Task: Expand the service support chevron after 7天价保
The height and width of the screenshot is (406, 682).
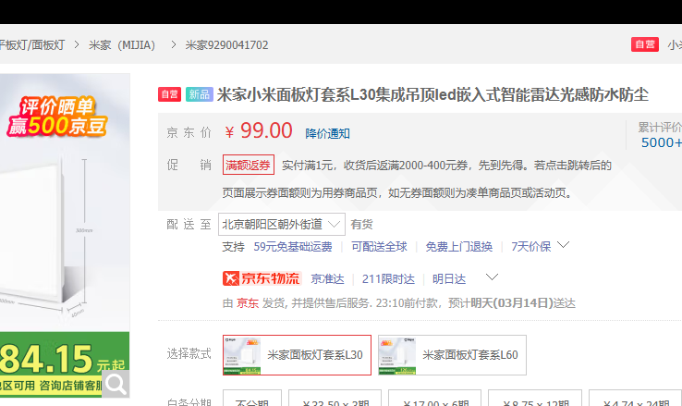Action: [564, 245]
